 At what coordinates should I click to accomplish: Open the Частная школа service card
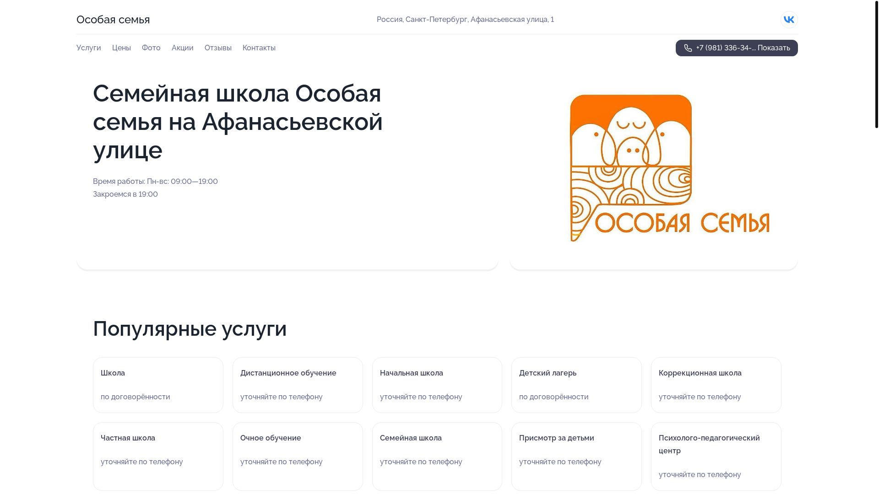tap(158, 456)
